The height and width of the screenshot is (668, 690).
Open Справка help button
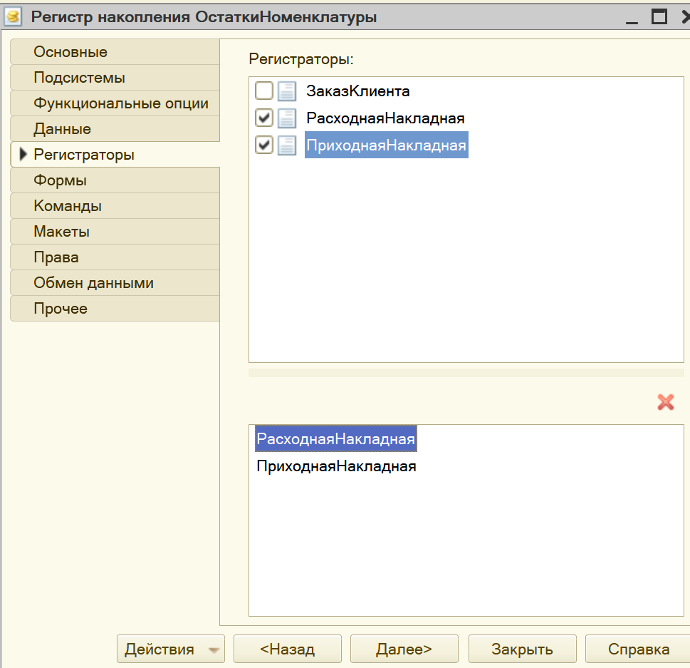coord(638,649)
